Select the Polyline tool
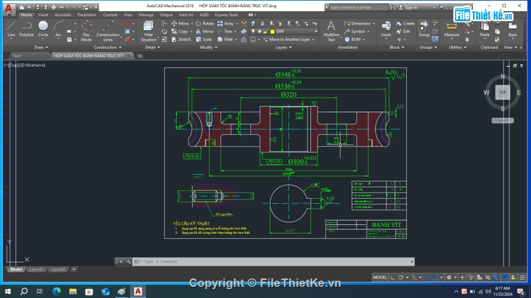 tap(26, 29)
